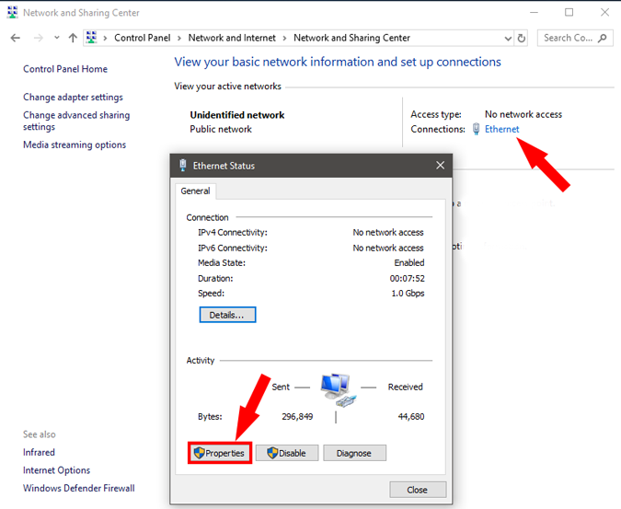The image size is (621, 509).
Task: Open Ethernet adapter Properties
Action: tap(220, 453)
